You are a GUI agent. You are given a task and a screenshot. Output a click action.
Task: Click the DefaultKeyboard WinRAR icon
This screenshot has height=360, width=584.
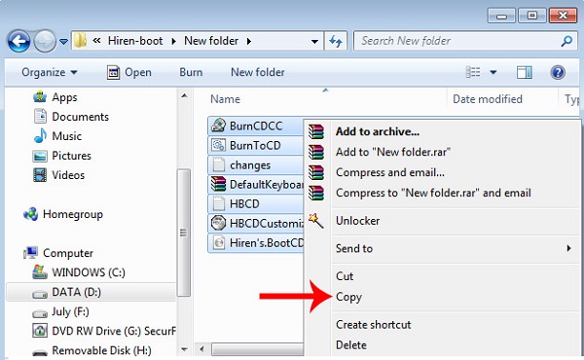pos(218,184)
